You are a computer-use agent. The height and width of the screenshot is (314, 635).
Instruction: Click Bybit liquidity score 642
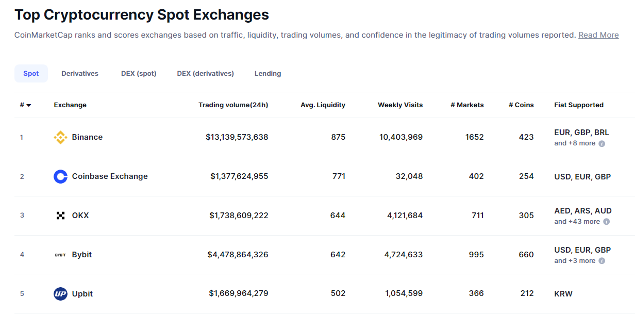click(338, 255)
